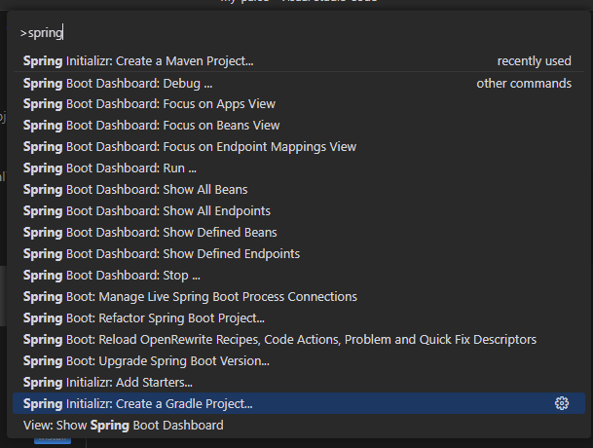Choose View: Show Spring Boot Dashboard

(x=299, y=425)
